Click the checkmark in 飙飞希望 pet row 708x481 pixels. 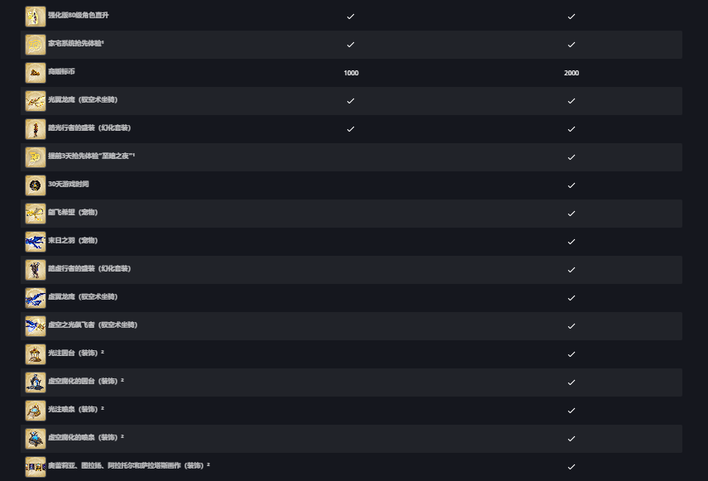coord(572,214)
